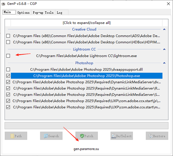Click the Path button label

click(18, 136)
